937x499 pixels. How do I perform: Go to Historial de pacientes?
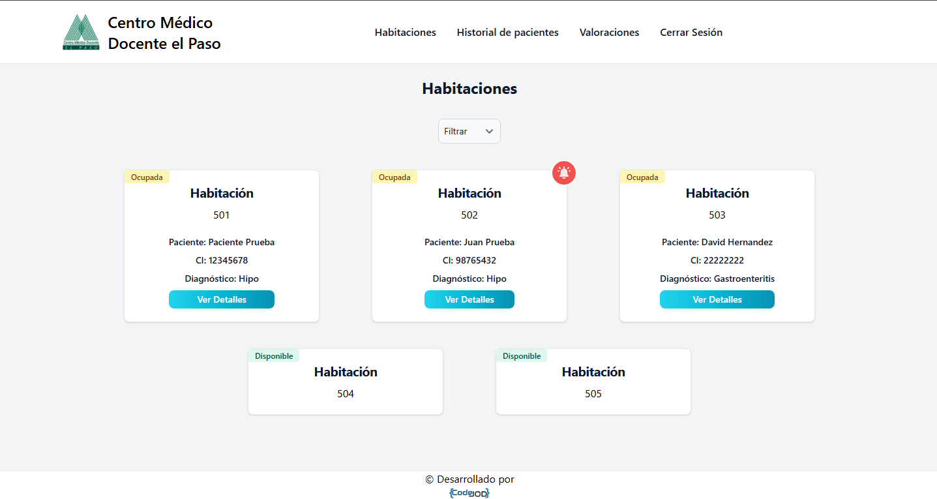(x=507, y=33)
